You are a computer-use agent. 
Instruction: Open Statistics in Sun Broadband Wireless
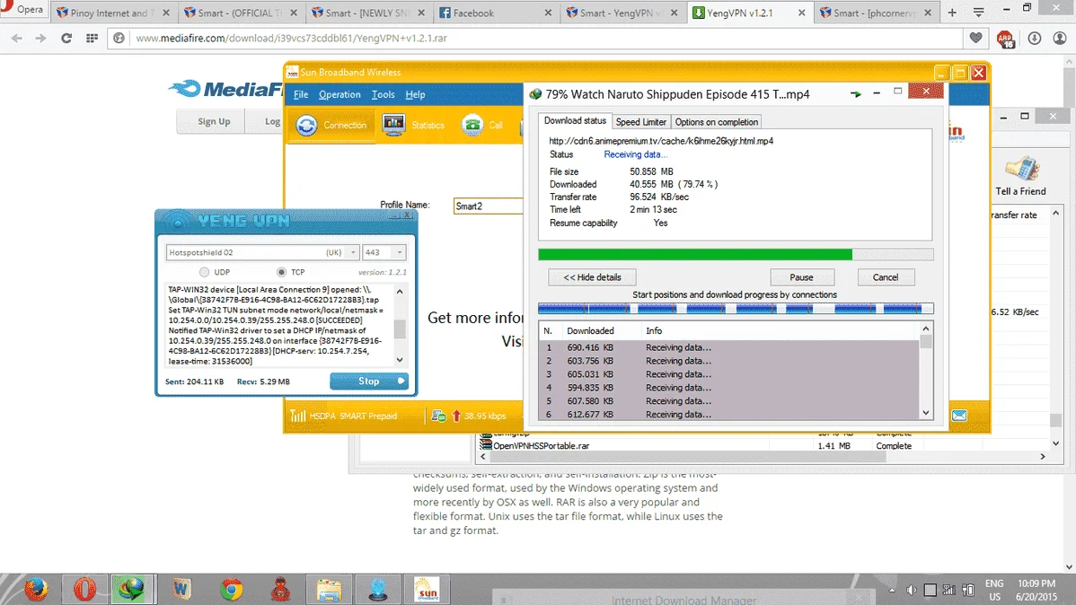413,125
